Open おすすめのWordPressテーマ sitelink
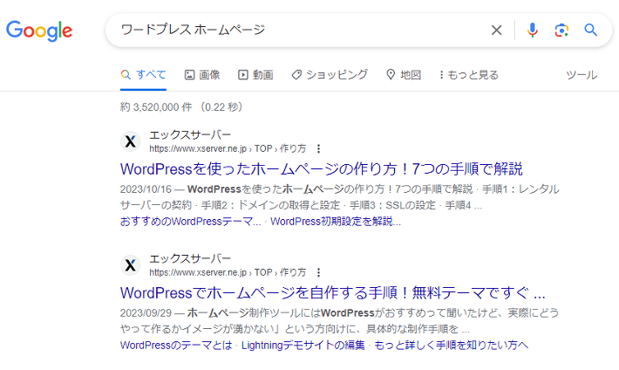The height and width of the screenshot is (370, 619). pos(190,222)
